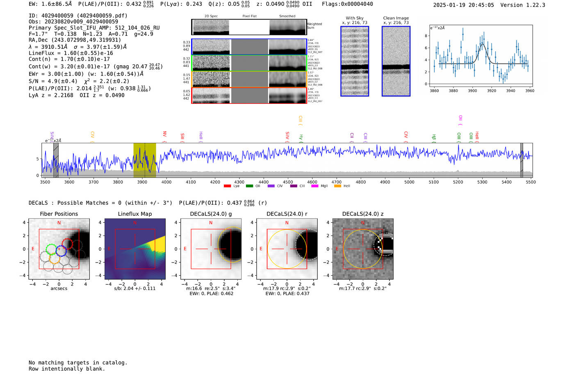574x391 pixels.
Task: Open the DECaLS(24.0) z image
Action: pyautogui.click(x=363, y=249)
